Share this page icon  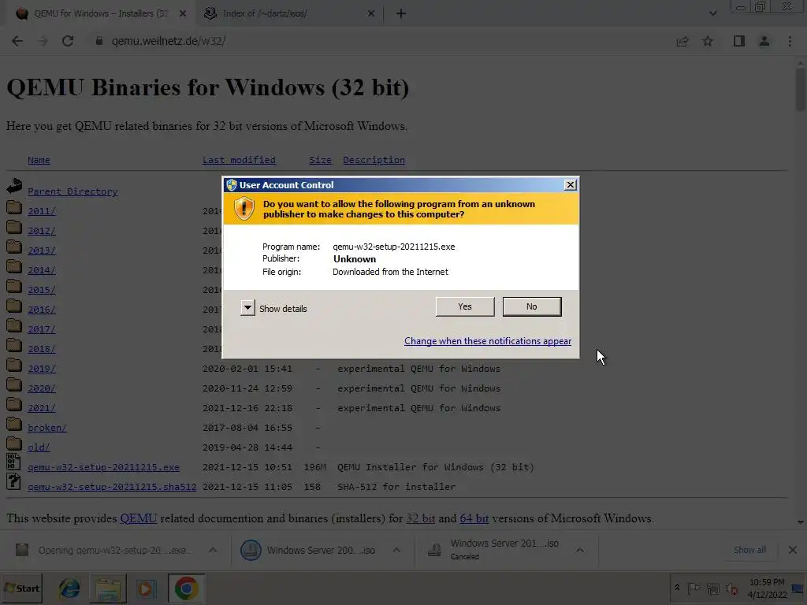coord(682,41)
